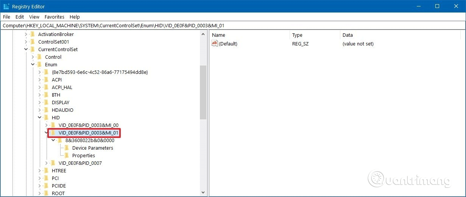Click tree pane scroll down arrow
Image resolution: width=466 pixels, height=197 pixels.
pyautogui.click(x=203, y=193)
